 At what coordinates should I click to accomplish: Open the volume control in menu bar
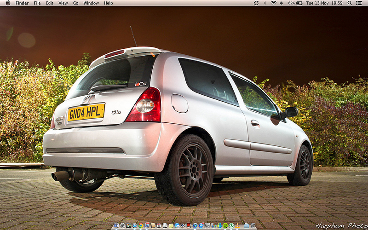coord(281,3)
